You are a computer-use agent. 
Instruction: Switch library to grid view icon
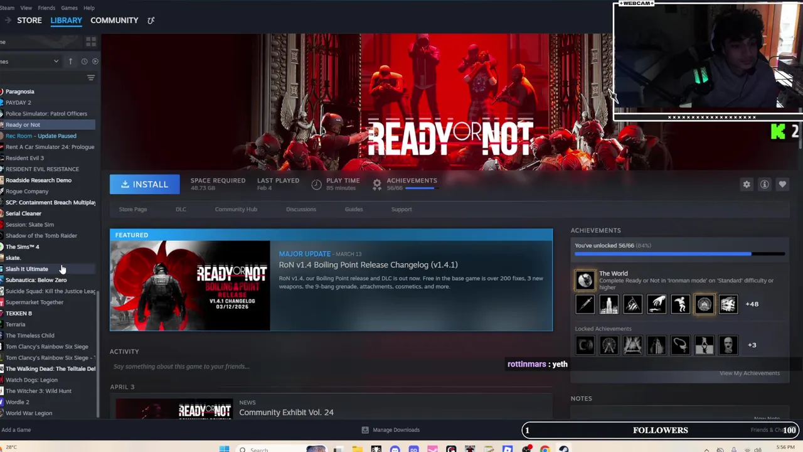[91, 41]
